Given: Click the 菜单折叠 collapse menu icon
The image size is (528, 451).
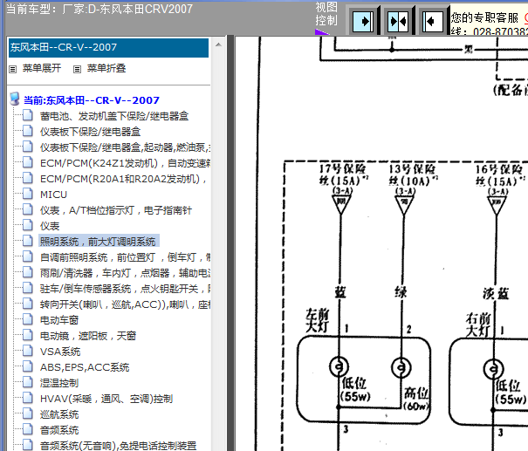Looking at the screenshot, I should tap(77, 69).
